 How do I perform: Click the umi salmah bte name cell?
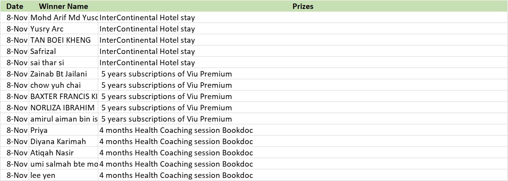click(63, 164)
